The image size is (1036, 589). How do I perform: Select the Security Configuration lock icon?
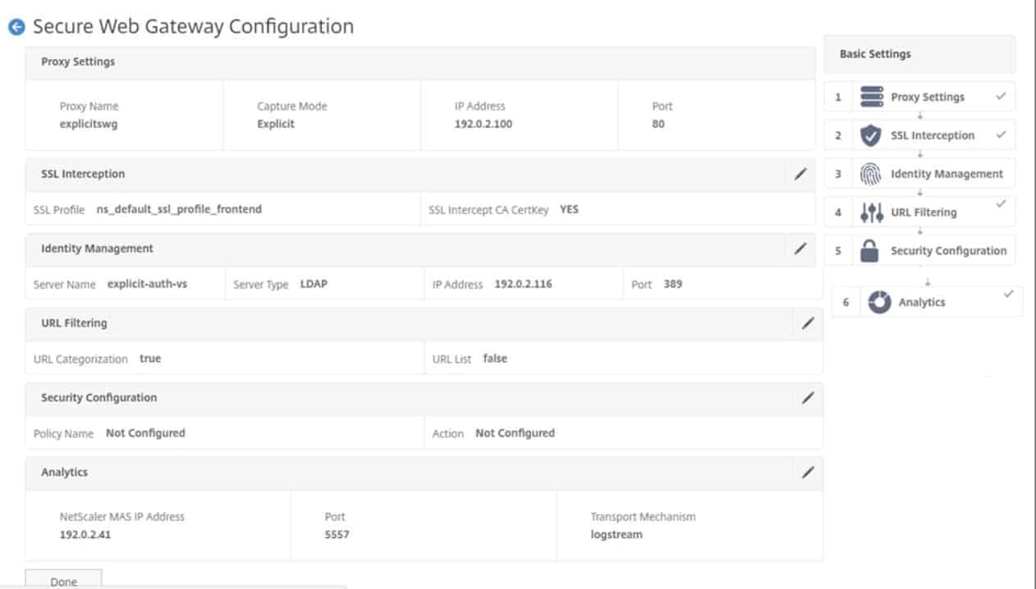[x=870, y=250]
